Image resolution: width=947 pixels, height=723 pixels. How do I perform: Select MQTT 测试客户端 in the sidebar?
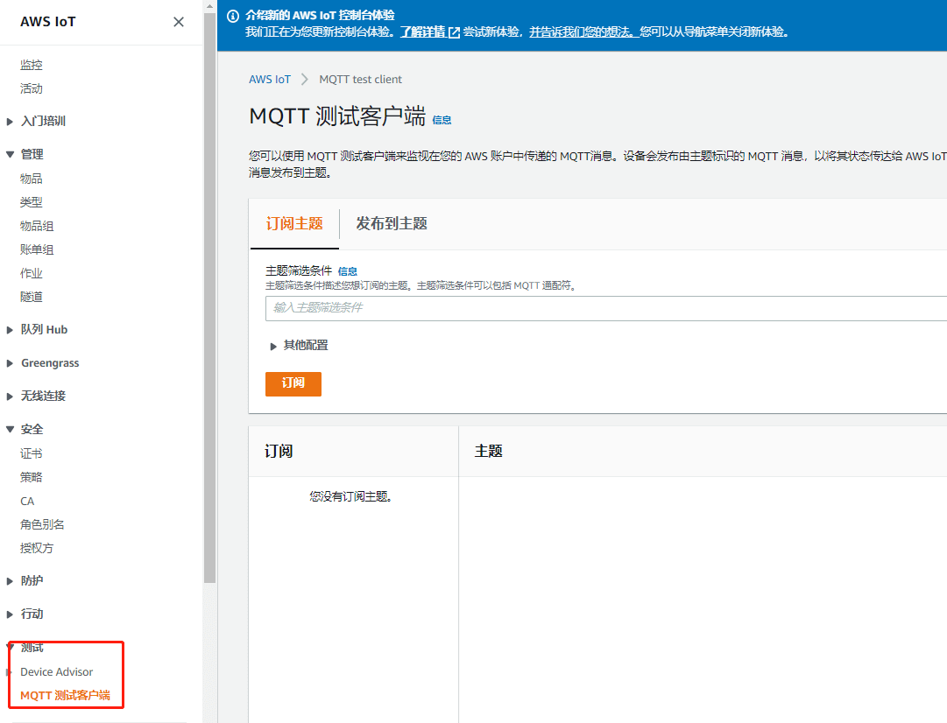[x=65, y=695]
